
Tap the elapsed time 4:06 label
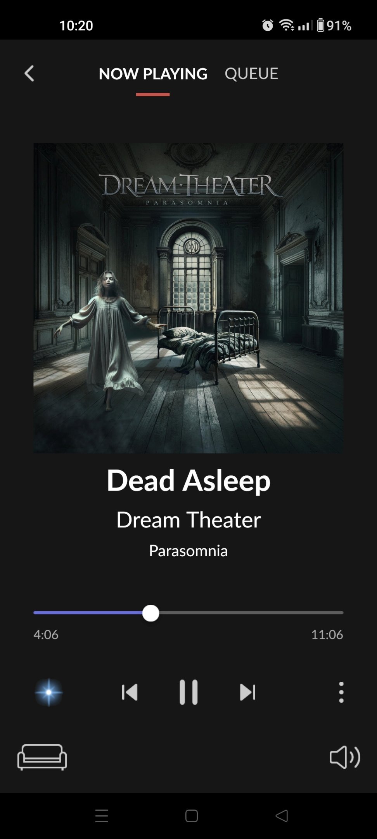click(x=46, y=635)
